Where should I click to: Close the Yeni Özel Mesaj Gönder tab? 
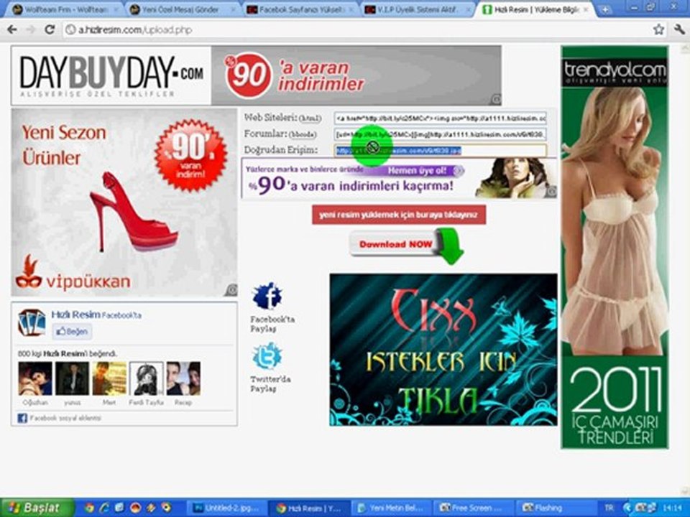pos(233,9)
